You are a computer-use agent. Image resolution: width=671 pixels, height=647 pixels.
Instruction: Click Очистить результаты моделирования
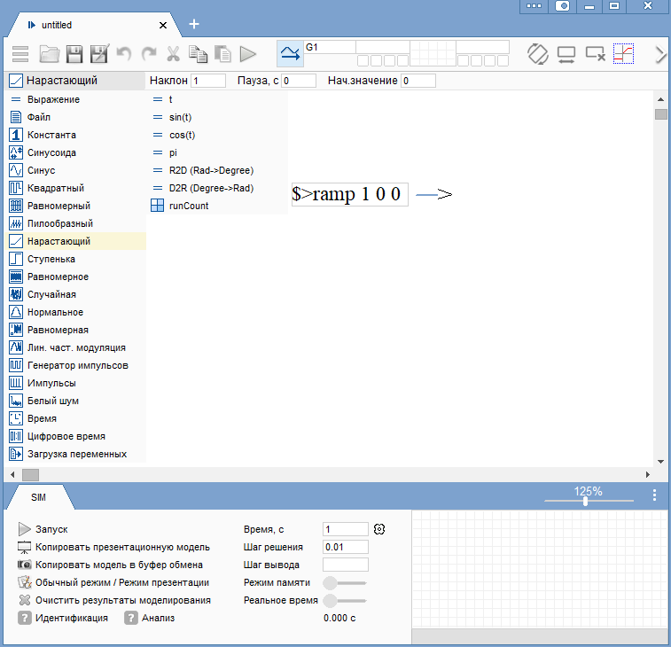pos(114,600)
